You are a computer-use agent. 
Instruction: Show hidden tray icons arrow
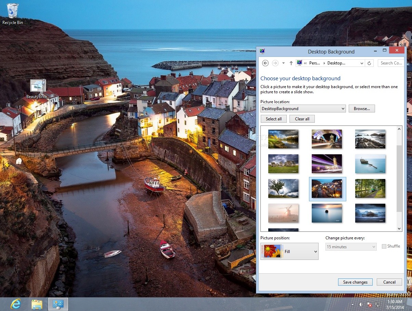pos(352,304)
